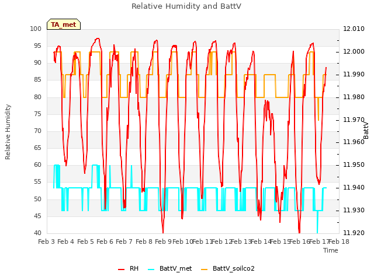Viewport: 374px width, 280px height.
Task: Click the '12.000' right axis value
Action: (x=354, y=52)
